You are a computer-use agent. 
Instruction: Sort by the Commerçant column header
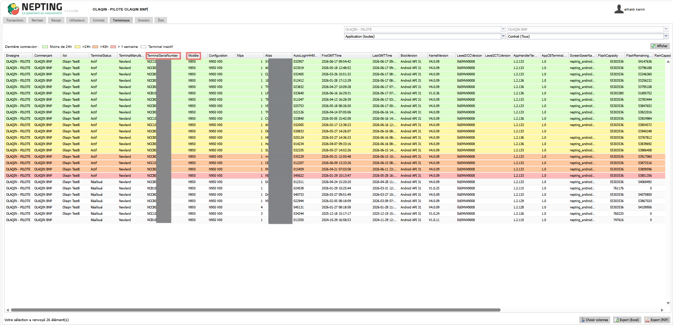[x=47, y=56]
